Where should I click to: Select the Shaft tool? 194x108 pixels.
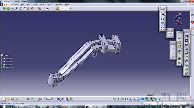[x=186, y=45]
